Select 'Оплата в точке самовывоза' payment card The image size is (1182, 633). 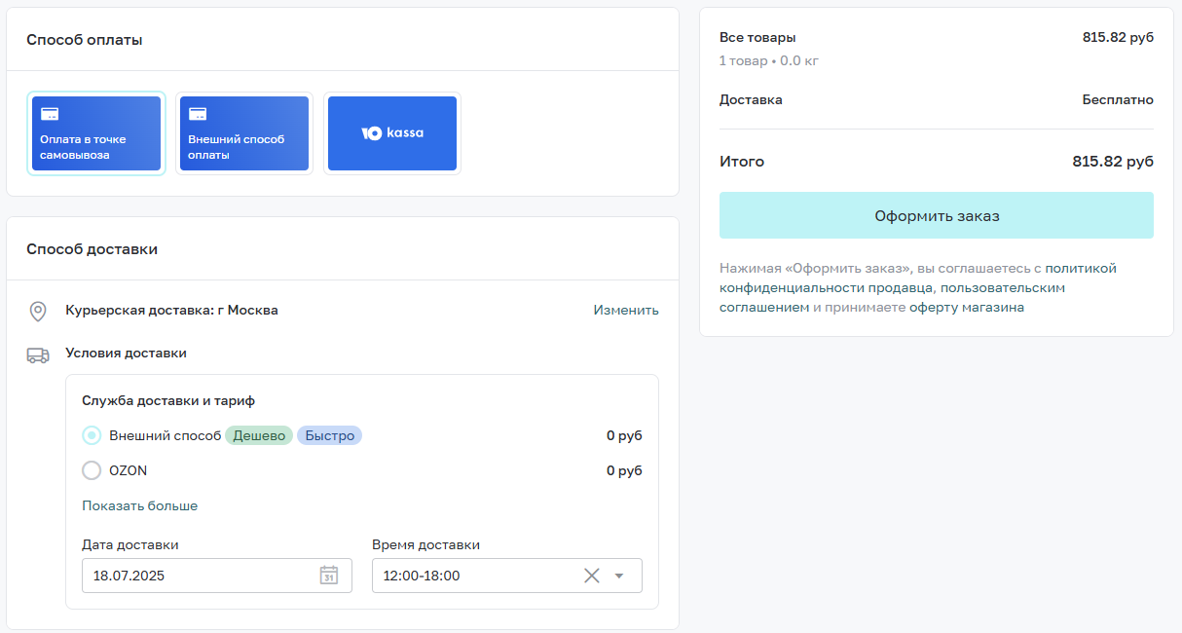click(96, 133)
